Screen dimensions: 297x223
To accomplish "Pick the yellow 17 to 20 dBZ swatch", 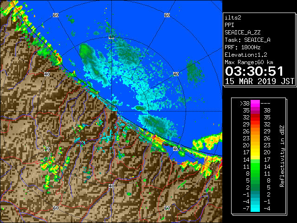I will point(255,152).
